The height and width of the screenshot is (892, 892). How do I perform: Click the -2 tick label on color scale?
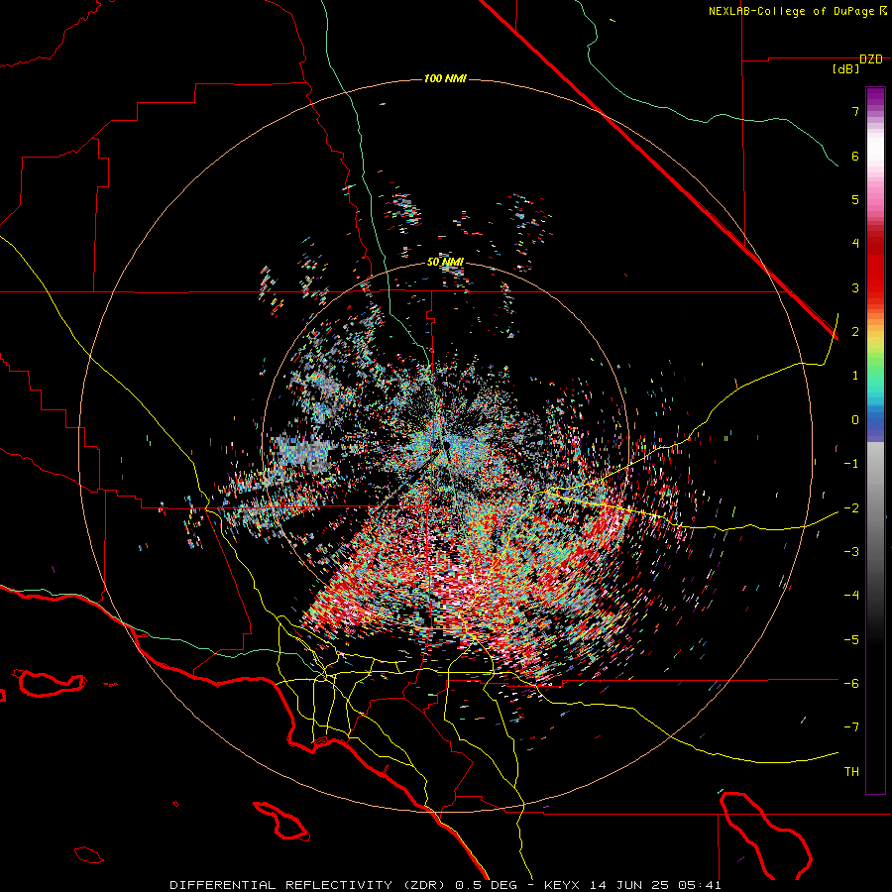tap(851, 508)
